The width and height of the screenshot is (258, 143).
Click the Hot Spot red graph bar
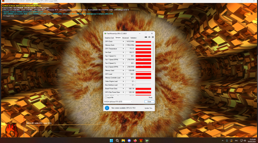143,52
